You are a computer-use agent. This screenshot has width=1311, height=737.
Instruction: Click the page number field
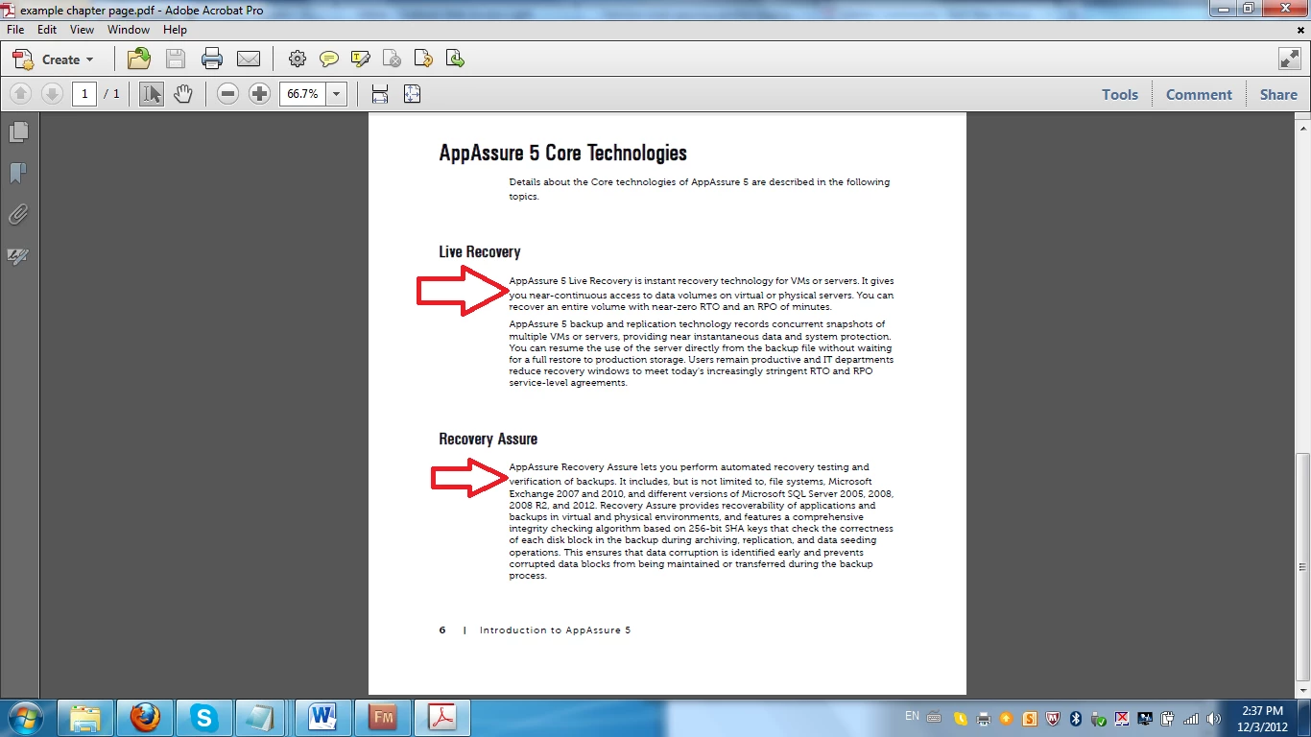[x=84, y=94]
